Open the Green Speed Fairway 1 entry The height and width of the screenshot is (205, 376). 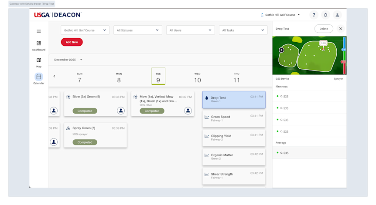coord(234,119)
